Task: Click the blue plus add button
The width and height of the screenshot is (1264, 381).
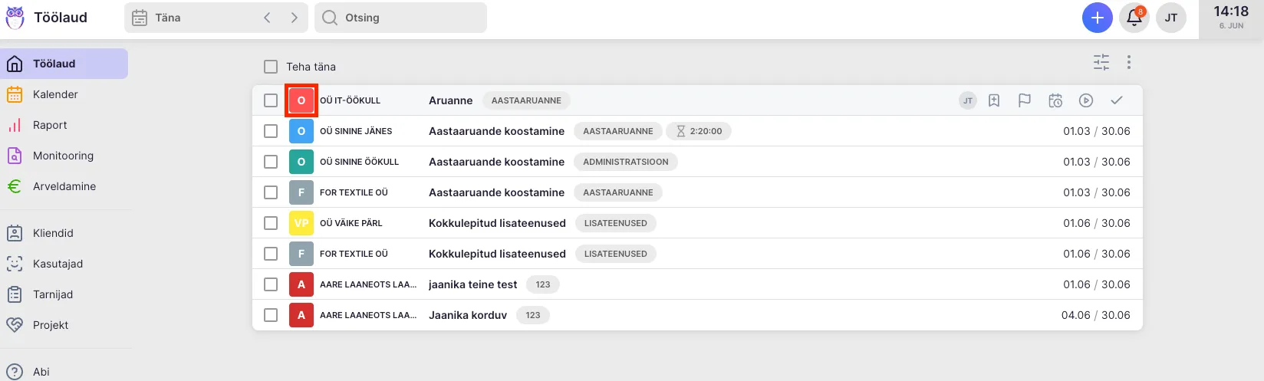Action: [1097, 18]
